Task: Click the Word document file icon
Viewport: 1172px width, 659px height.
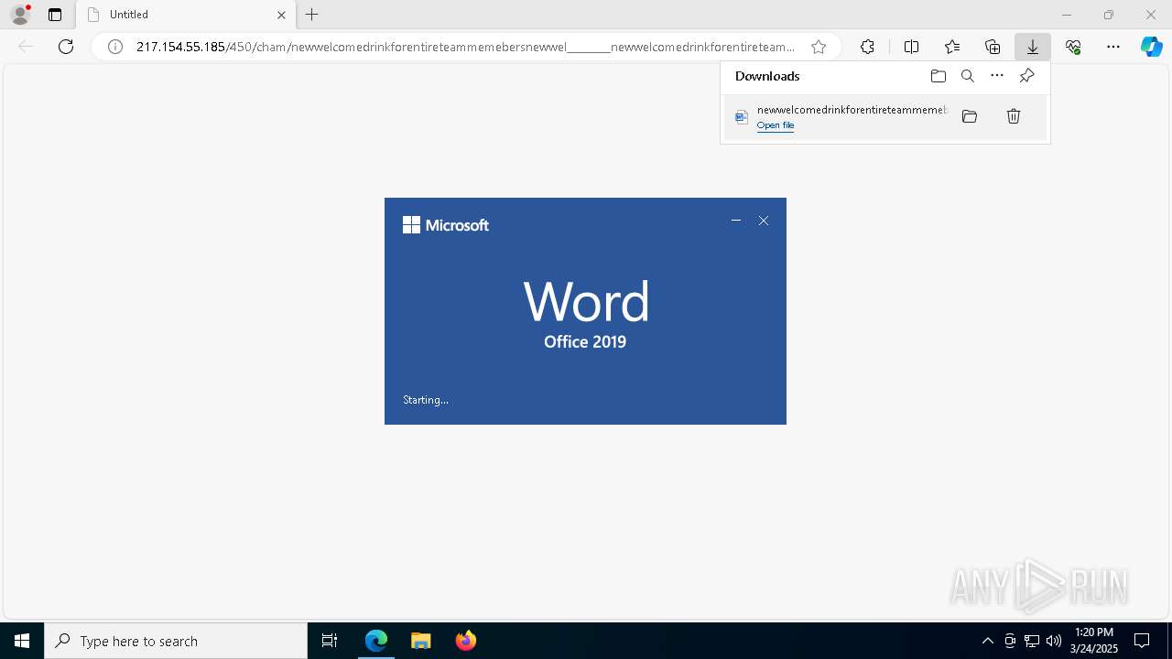Action: coord(742,117)
